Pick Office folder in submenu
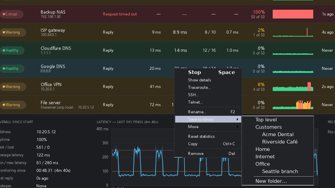The height and width of the screenshot is (188, 335). click(278, 164)
